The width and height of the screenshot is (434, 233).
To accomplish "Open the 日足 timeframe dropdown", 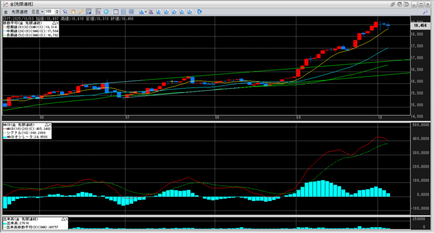I will [x=39, y=11].
